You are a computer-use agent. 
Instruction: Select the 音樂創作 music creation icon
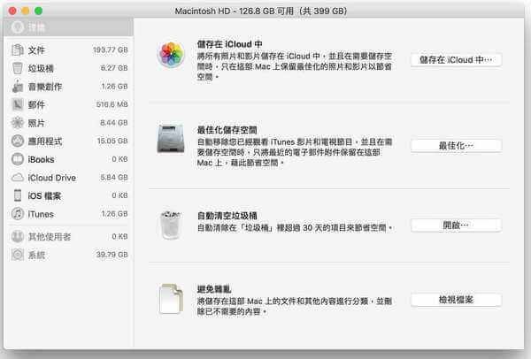tap(18, 87)
